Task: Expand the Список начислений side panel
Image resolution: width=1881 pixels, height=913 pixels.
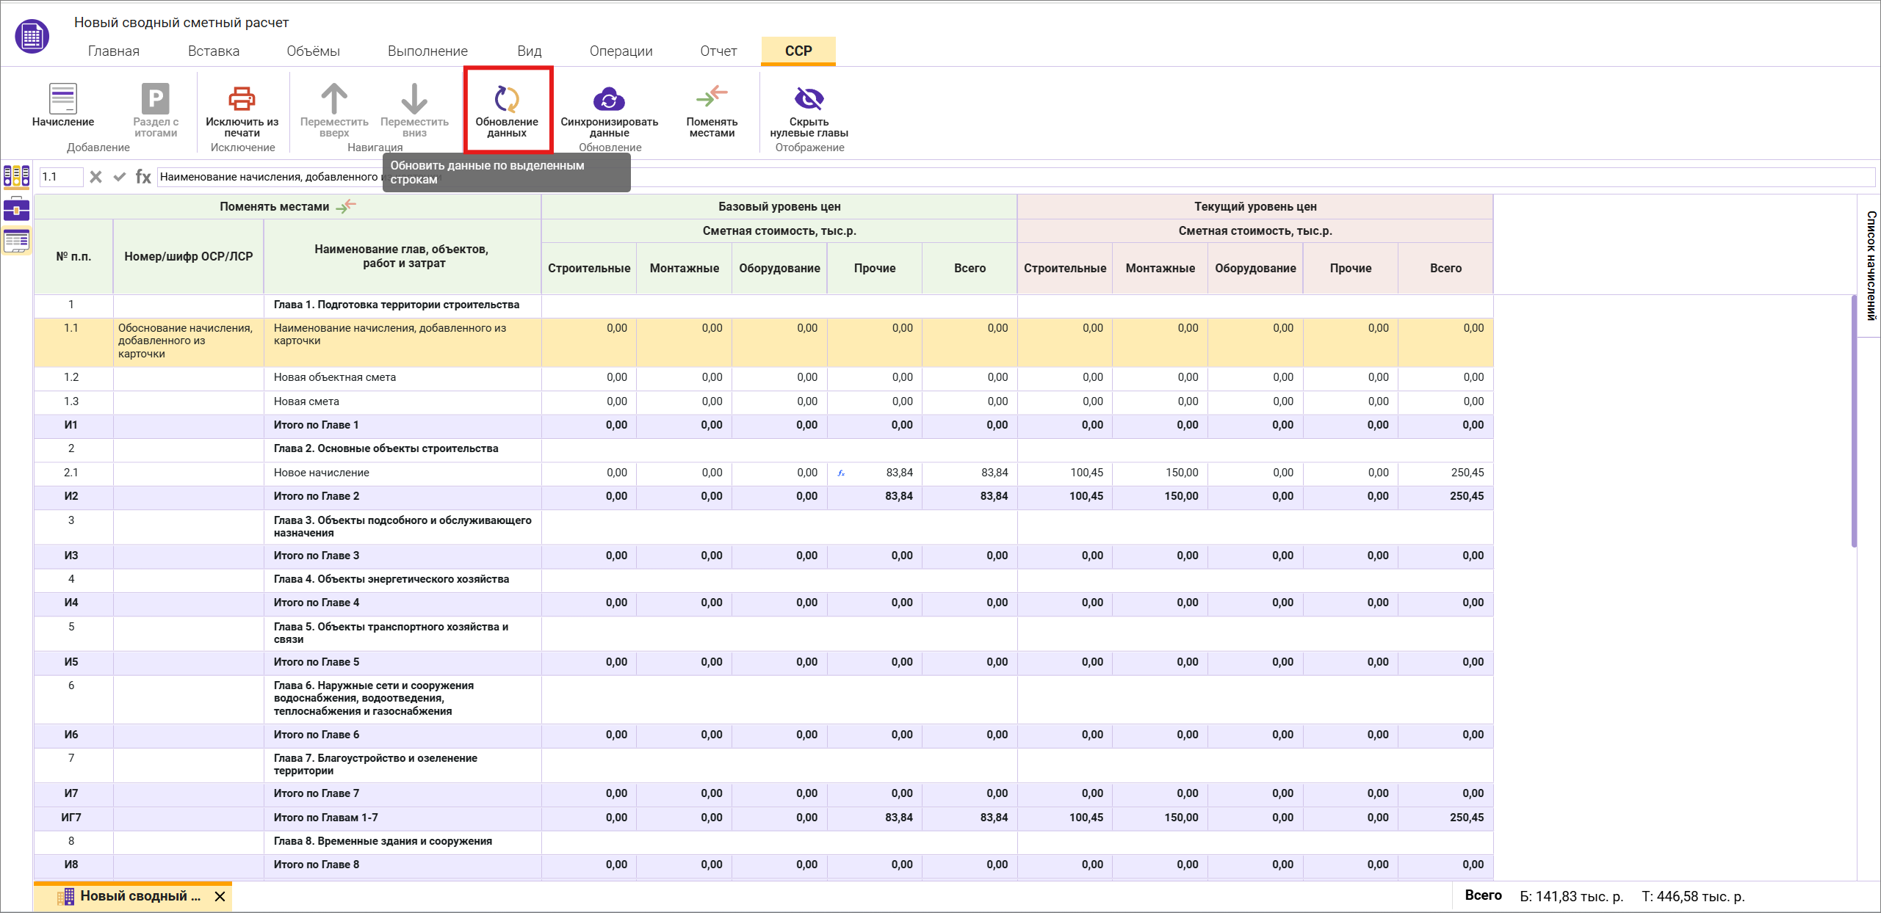Action: (1871, 265)
